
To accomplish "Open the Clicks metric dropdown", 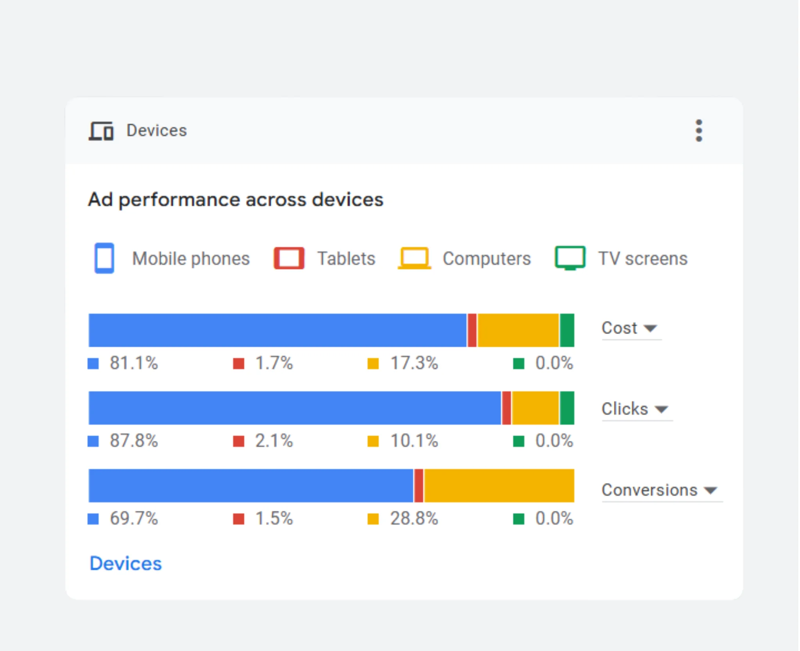I will (x=635, y=409).
